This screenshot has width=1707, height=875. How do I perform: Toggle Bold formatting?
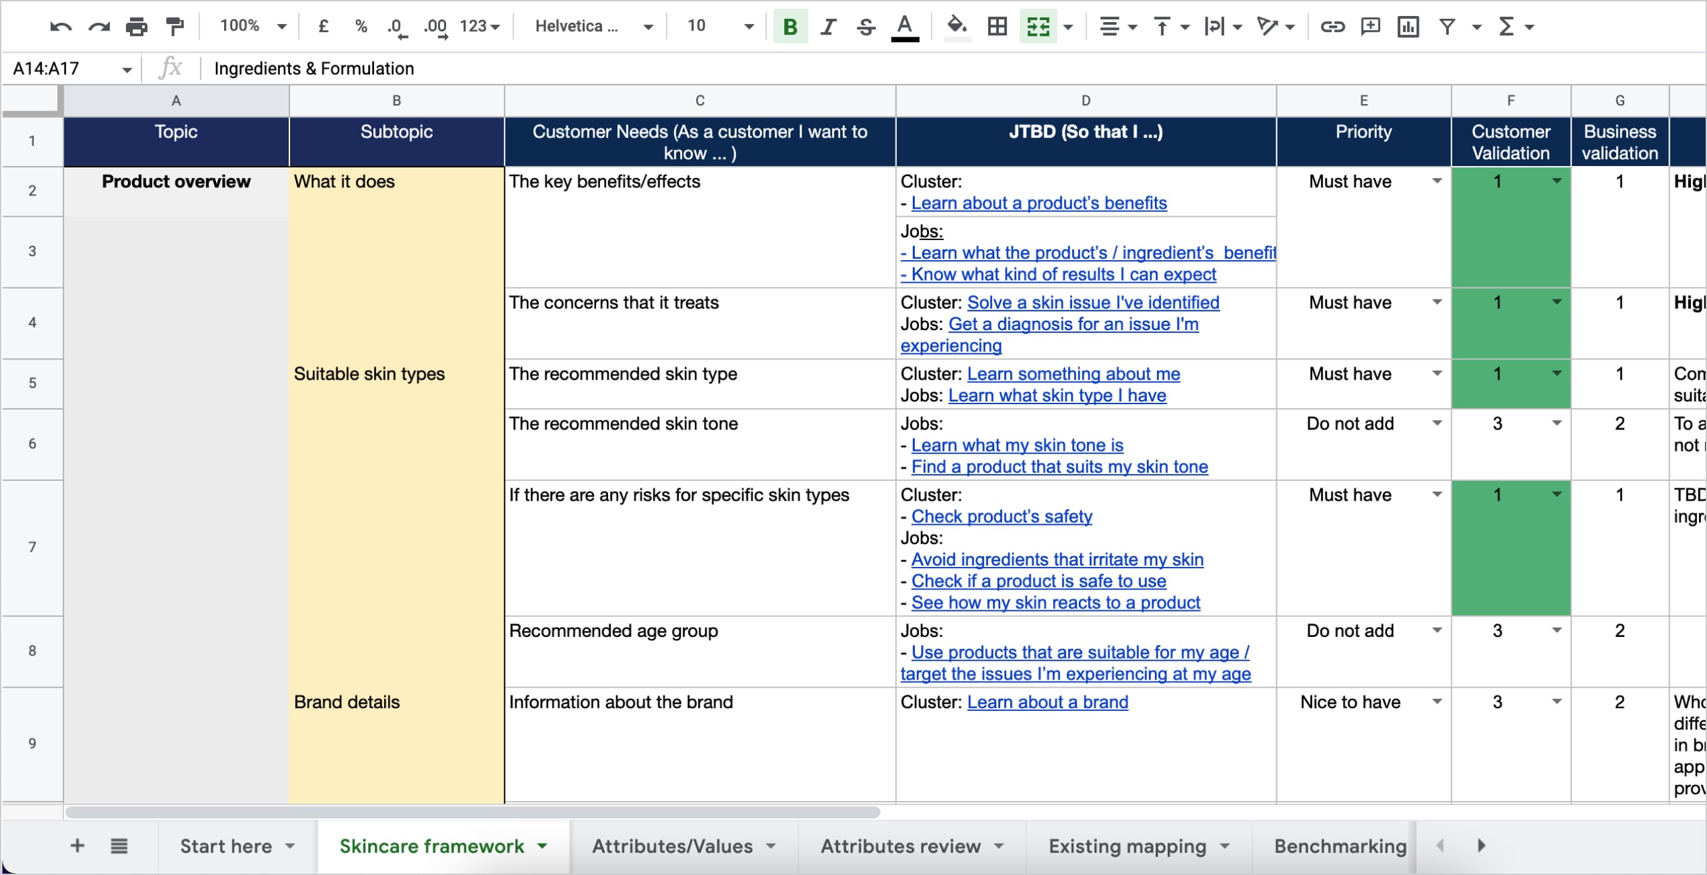click(x=790, y=27)
